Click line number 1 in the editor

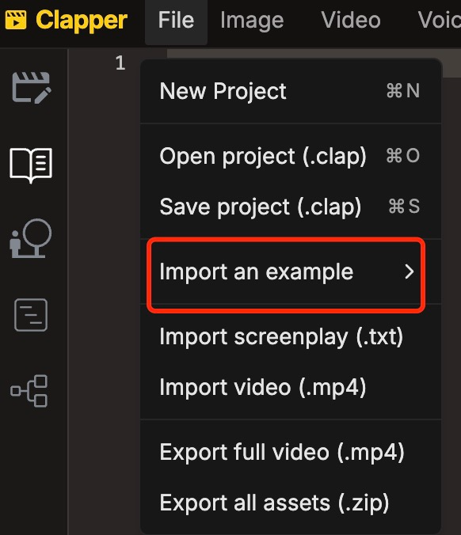tap(120, 63)
